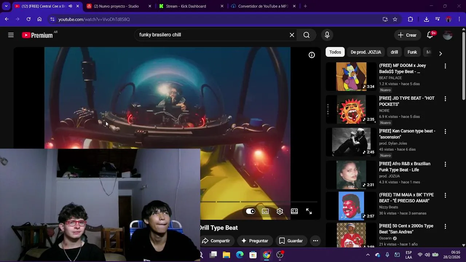Reload the page
Screen dimensions: 466x262
pyautogui.click(x=28, y=19)
